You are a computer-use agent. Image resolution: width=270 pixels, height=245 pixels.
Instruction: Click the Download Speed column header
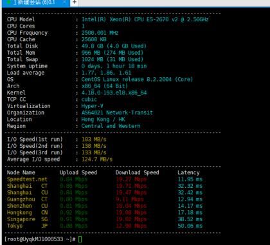[137, 172]
